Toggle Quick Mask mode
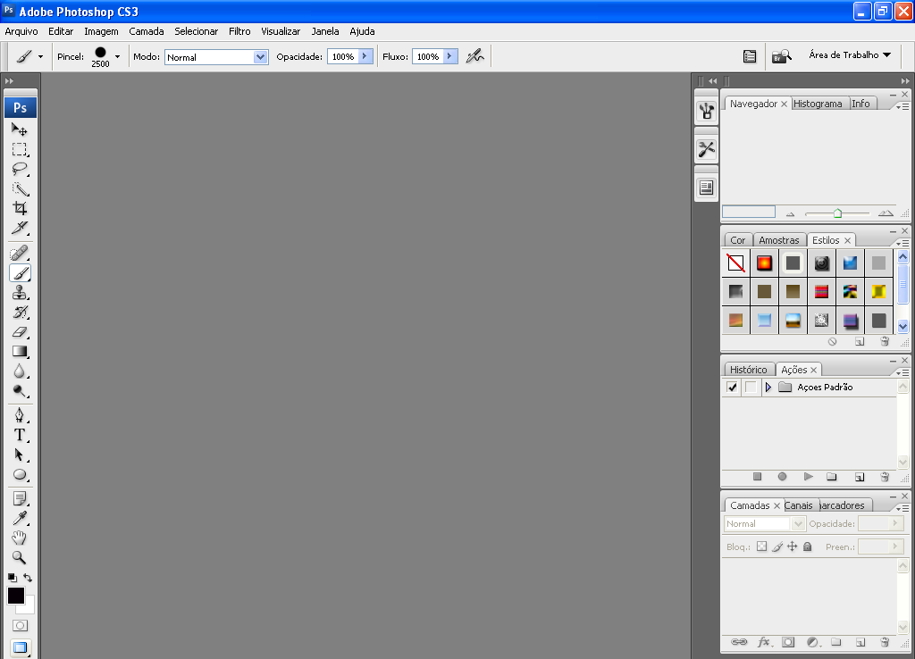915x659 pixels. tap(20, 626)
